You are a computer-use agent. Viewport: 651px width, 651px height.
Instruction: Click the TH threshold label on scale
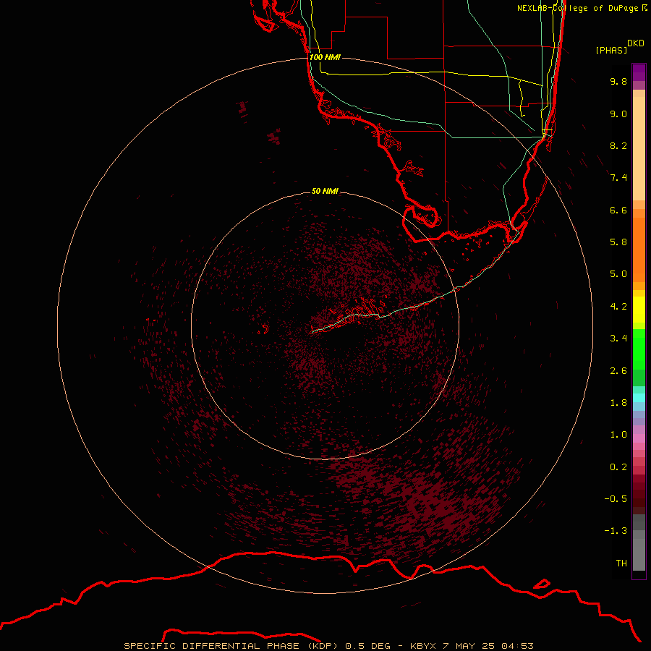(621, 563)
